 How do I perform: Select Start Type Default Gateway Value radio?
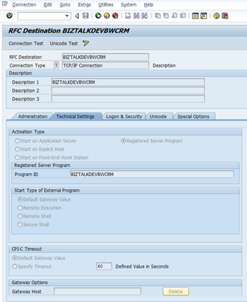(20, 199)
